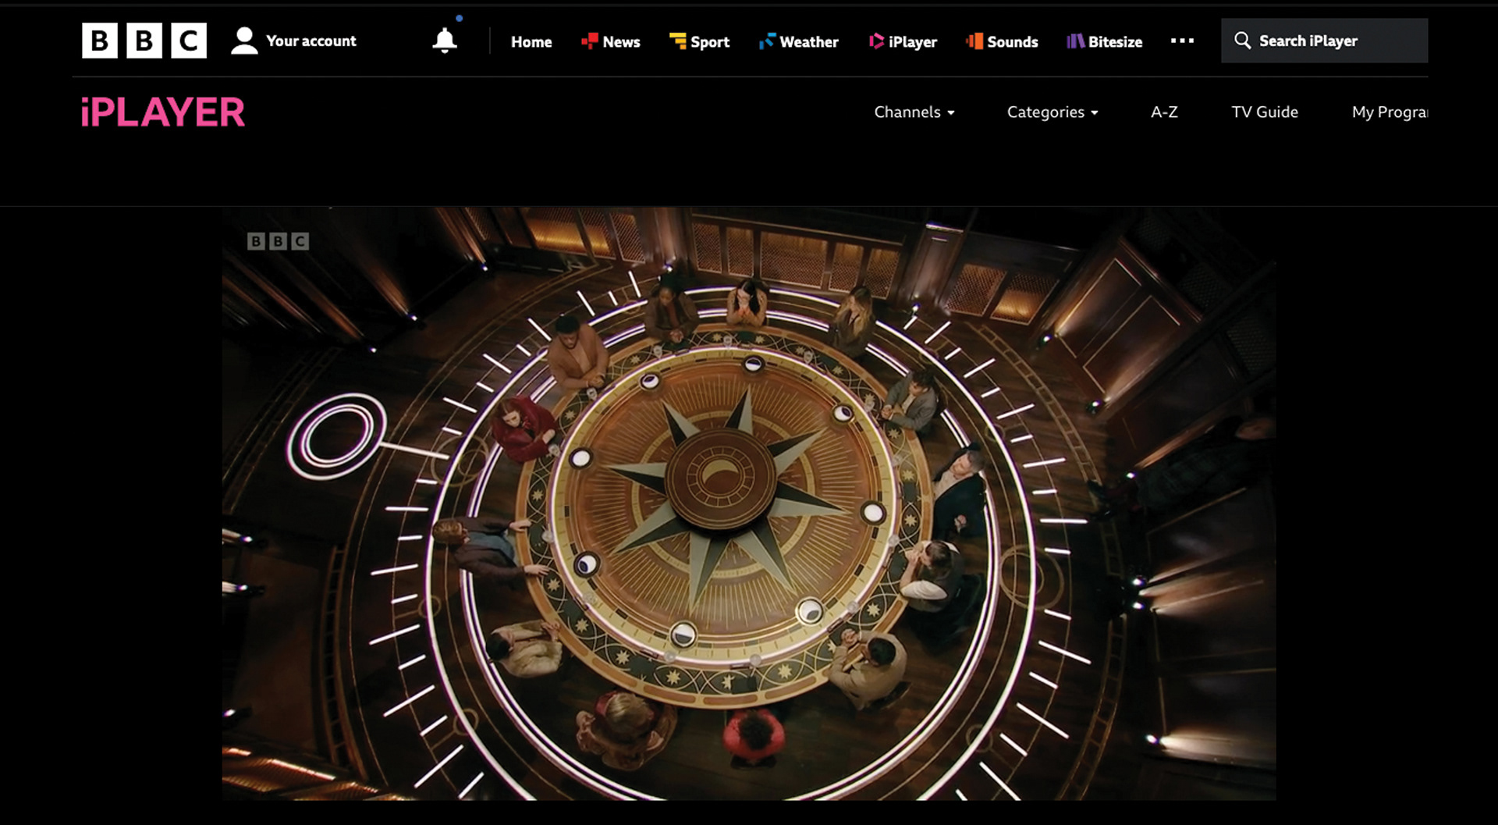Image resolution: width=1498 pixels, height=825 pixels.
Task: Open the TV Guide
Action: pyautogui.click(x=1265, y=112)
